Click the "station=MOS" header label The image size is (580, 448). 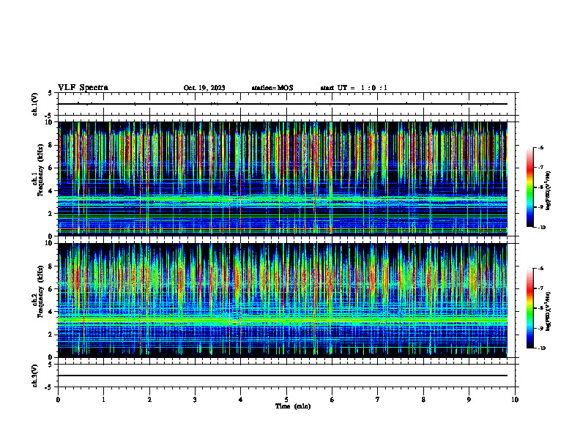coord(272,88)
